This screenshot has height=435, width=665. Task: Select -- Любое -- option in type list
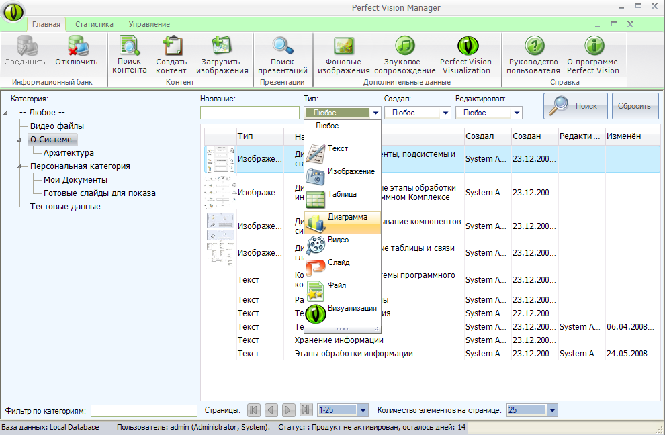(x=343, y=126)
